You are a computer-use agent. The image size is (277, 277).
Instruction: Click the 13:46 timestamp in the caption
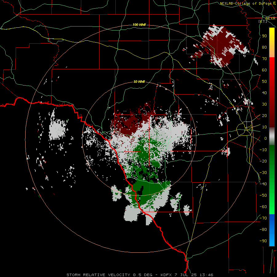(206, 275)
